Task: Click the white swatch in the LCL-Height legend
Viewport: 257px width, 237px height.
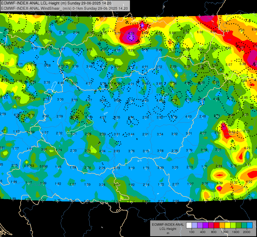Action: coord(189,225)
